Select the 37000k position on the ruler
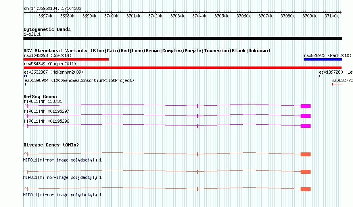The image size is (353, 207). pos(111,16)
